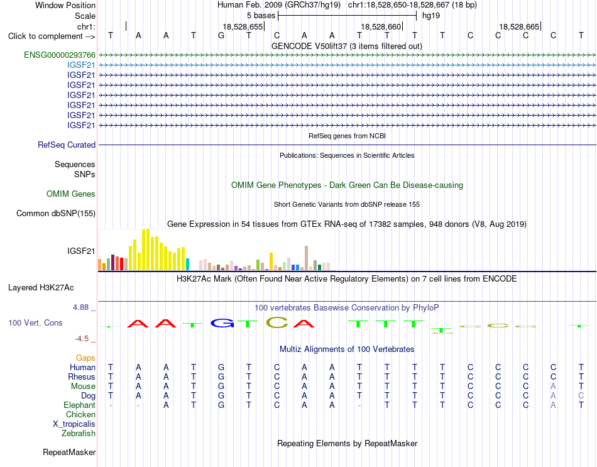Click the 18,528,655 ruler position
Image resolution: width=597 pixels, height=467 pixels.
(243, 26)
